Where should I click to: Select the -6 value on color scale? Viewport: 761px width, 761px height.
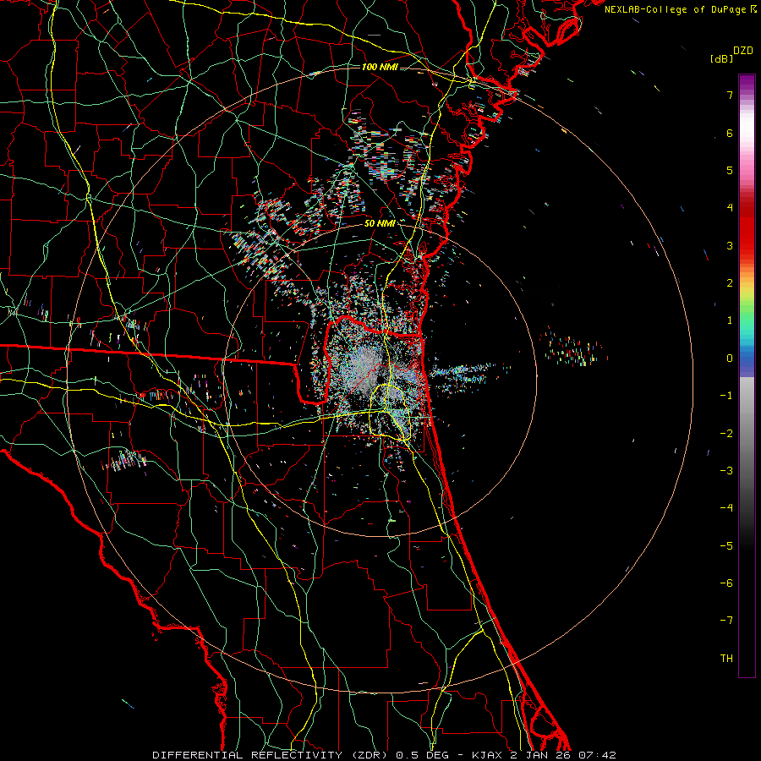tap(726, 583)
